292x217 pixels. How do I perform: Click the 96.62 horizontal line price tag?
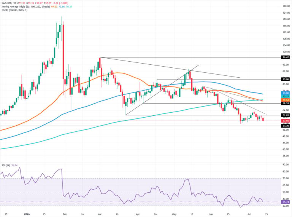[286, 57]
